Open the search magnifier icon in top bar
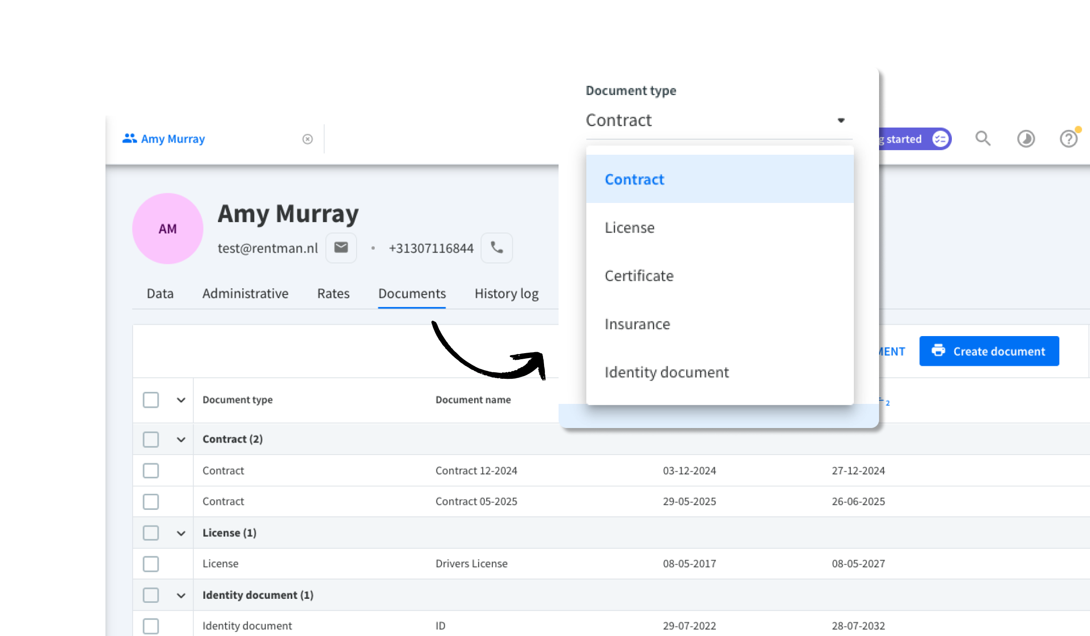Image resolution: width=1090 pixels, height=636 pixels. [x=983, y=139]
